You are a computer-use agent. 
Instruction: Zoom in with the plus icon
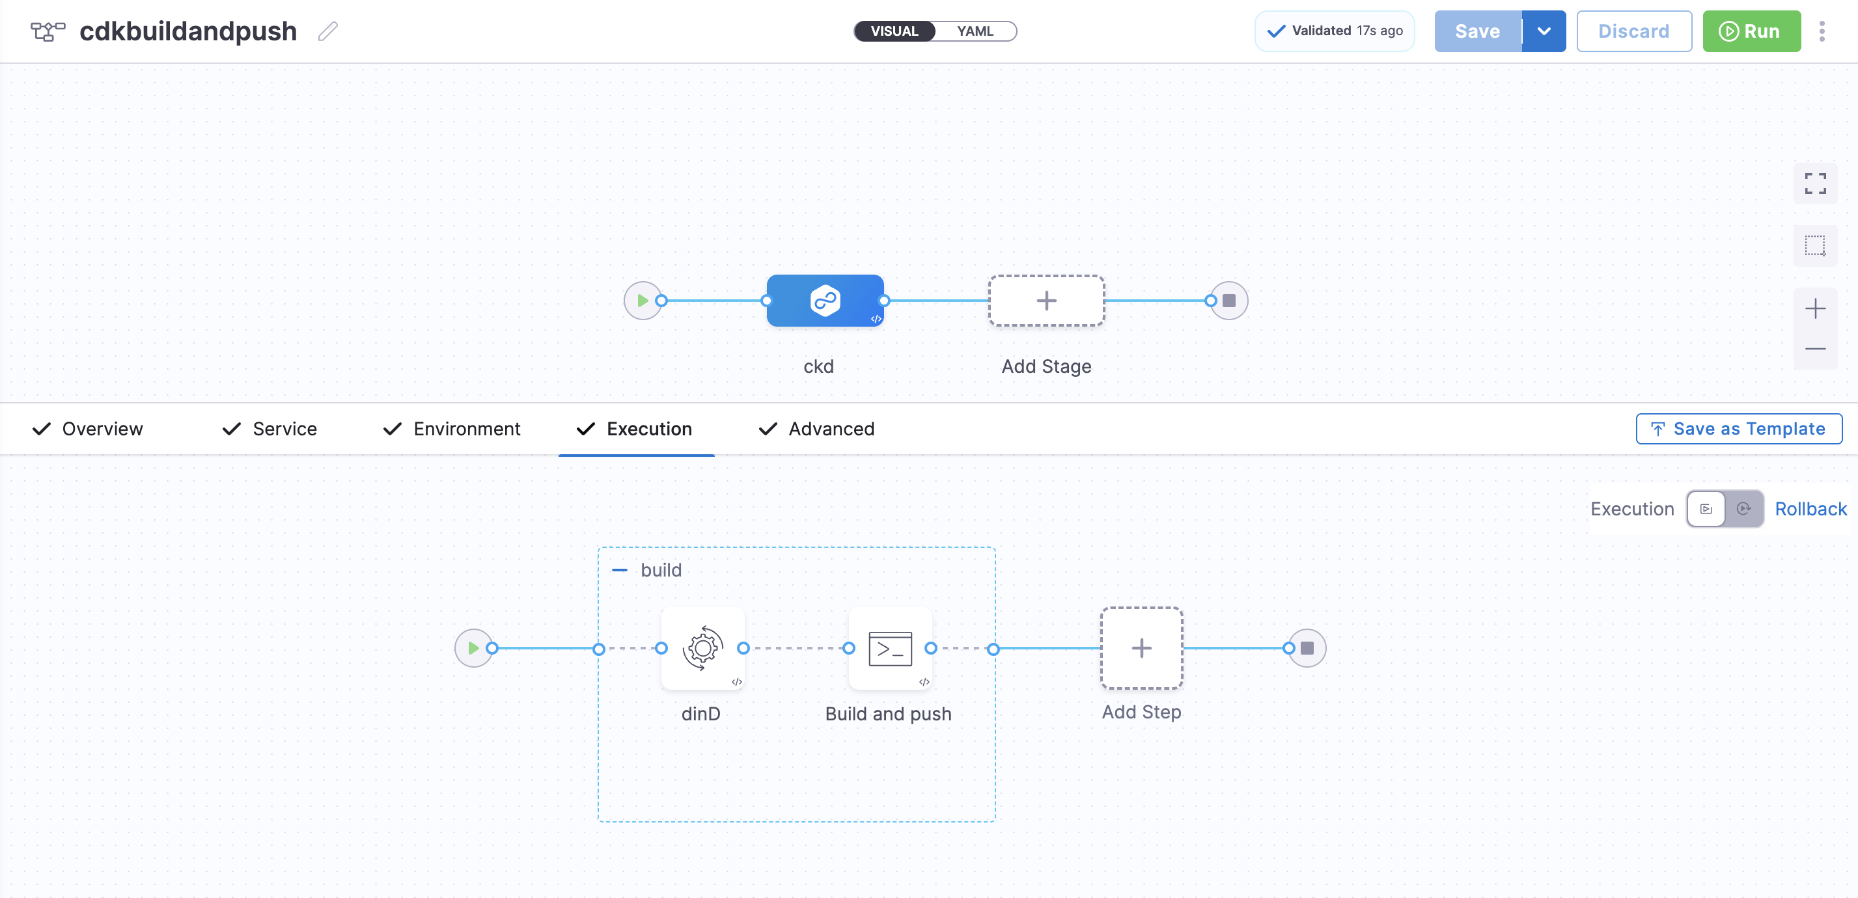pyautogui.click(x=1815, y=309)
